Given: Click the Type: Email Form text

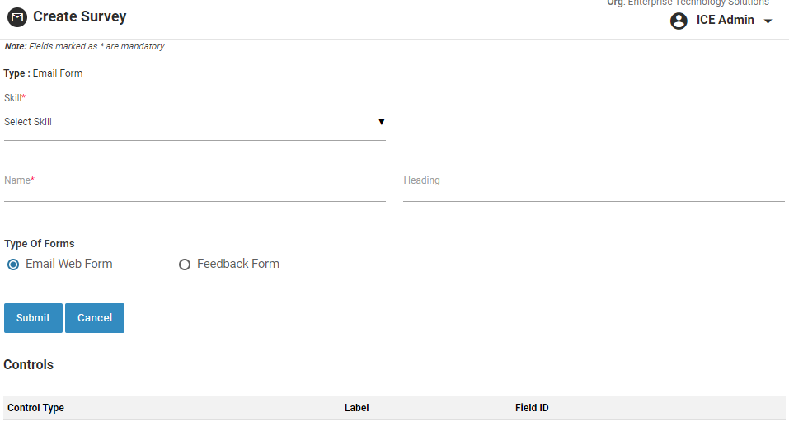Looking at the screenshot, I should coord(43,73).
